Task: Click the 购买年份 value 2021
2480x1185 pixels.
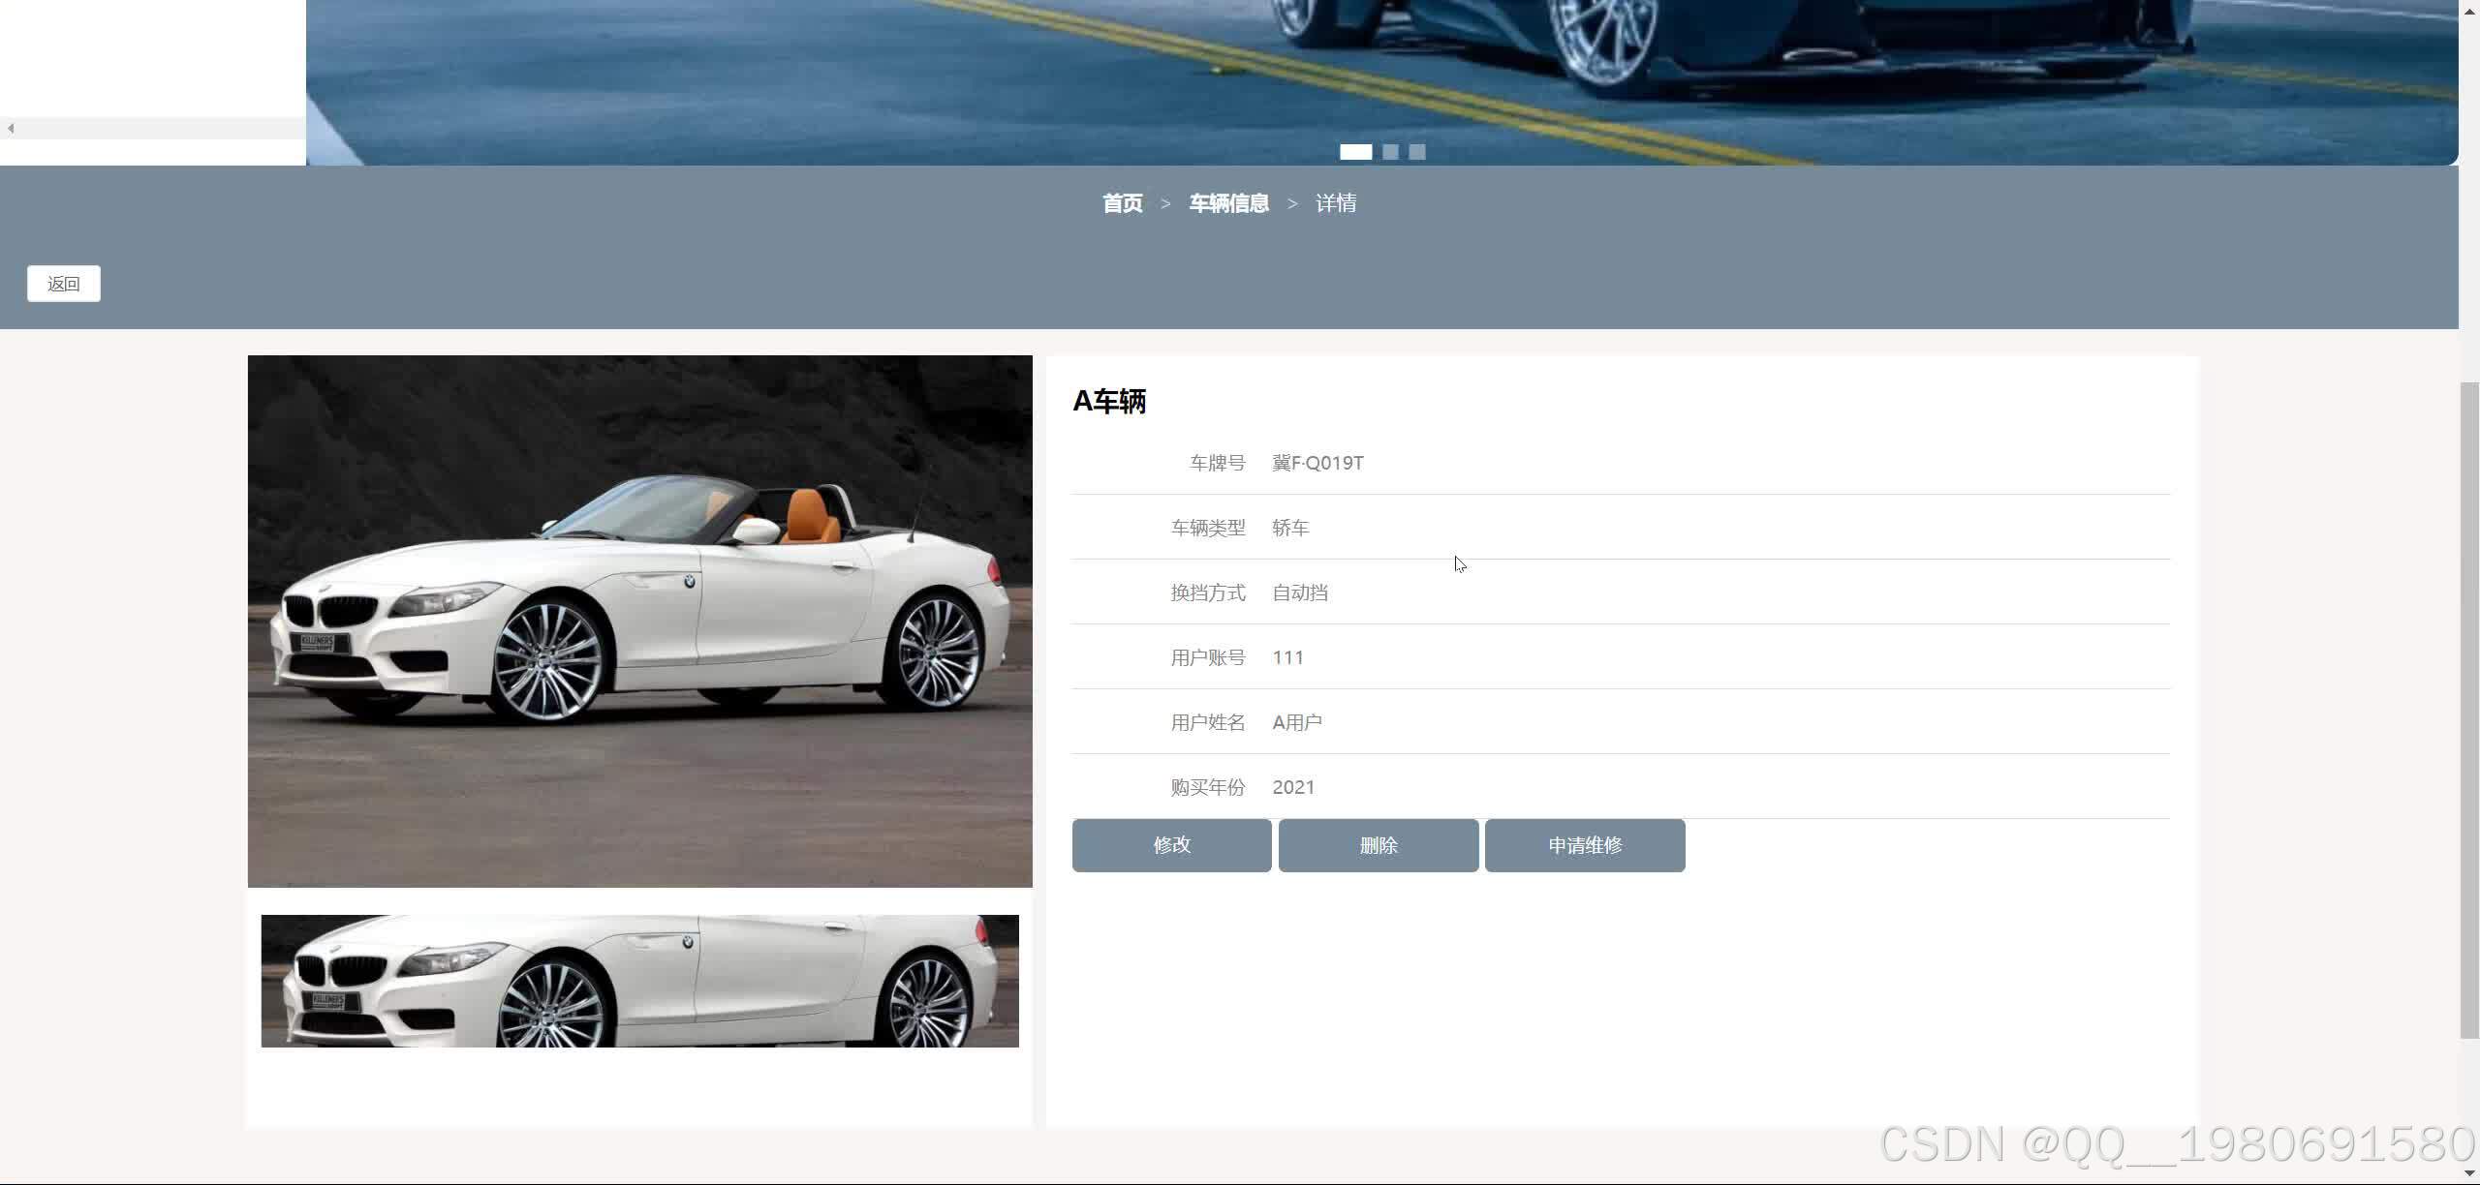Action: pos(1293,787)
